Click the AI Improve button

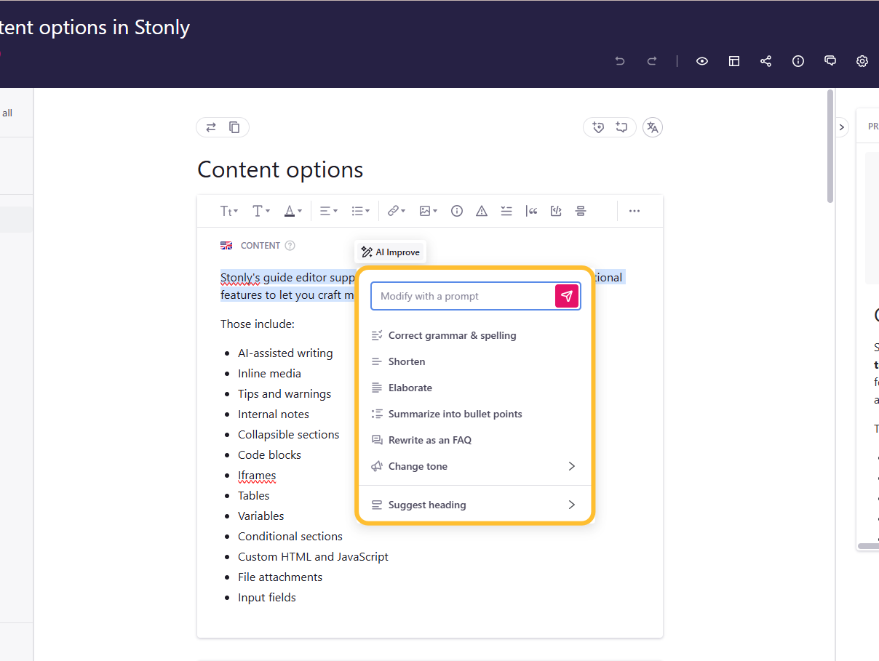coord(390,252)
